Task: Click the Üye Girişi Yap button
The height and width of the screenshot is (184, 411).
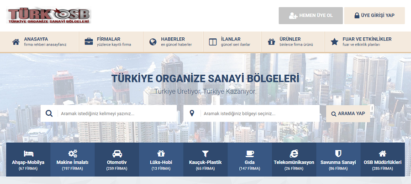Action: pyautogui.click(x=374, y=15)
